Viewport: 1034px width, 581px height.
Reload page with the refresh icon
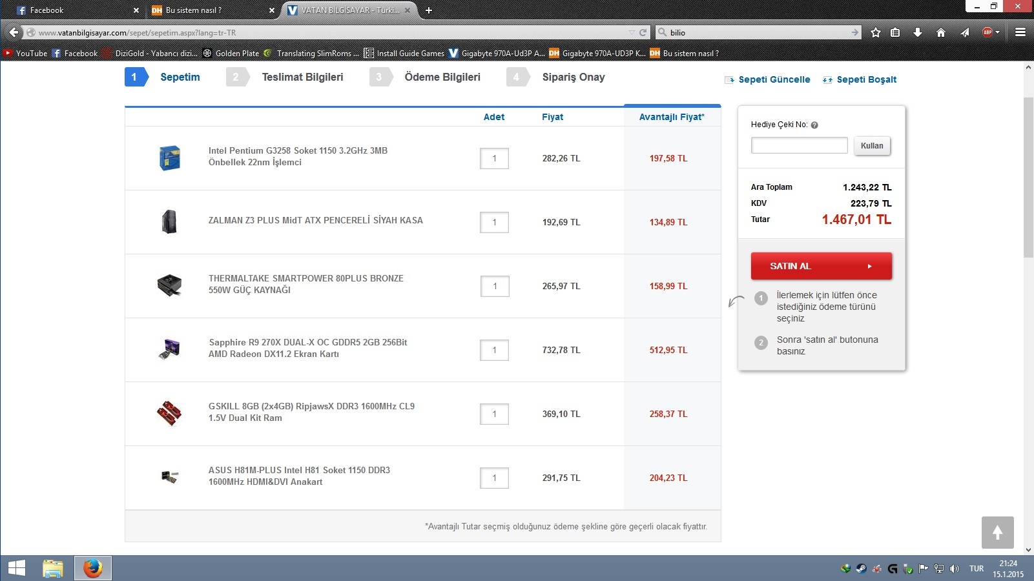(x=643, y=32)
